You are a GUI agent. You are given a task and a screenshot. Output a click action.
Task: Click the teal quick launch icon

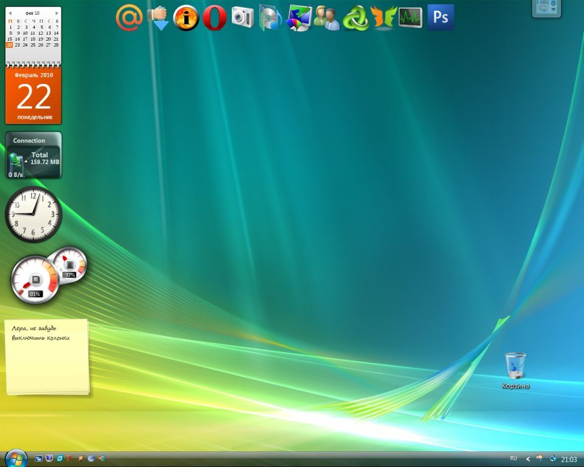(60, 458)
